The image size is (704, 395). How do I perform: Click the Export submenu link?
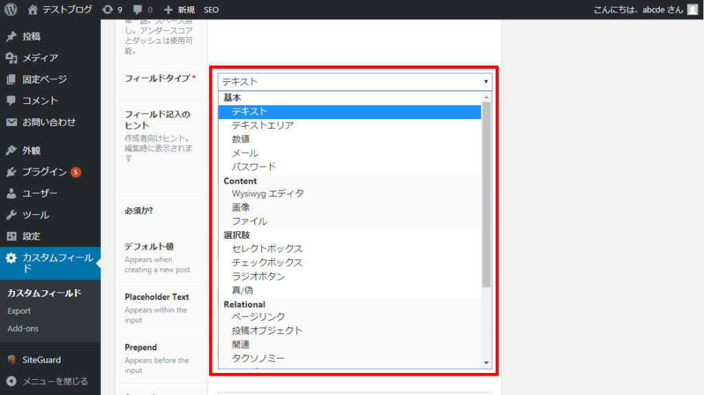tap(19, 311)
